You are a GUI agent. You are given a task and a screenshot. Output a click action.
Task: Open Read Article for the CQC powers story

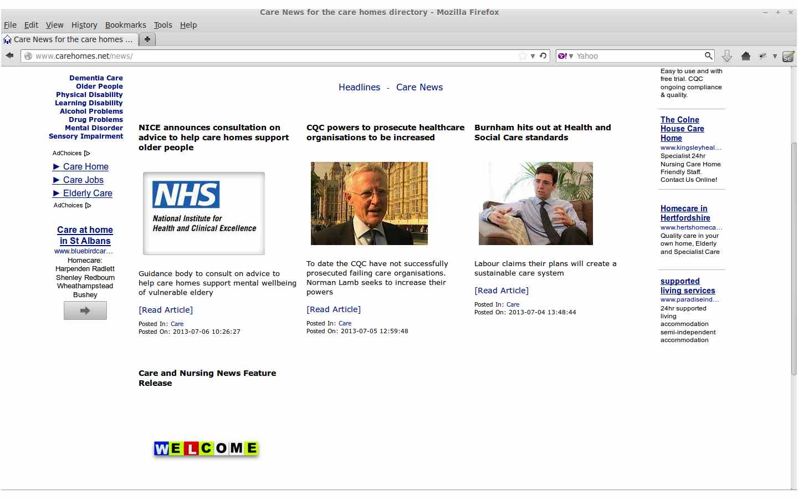334,309
